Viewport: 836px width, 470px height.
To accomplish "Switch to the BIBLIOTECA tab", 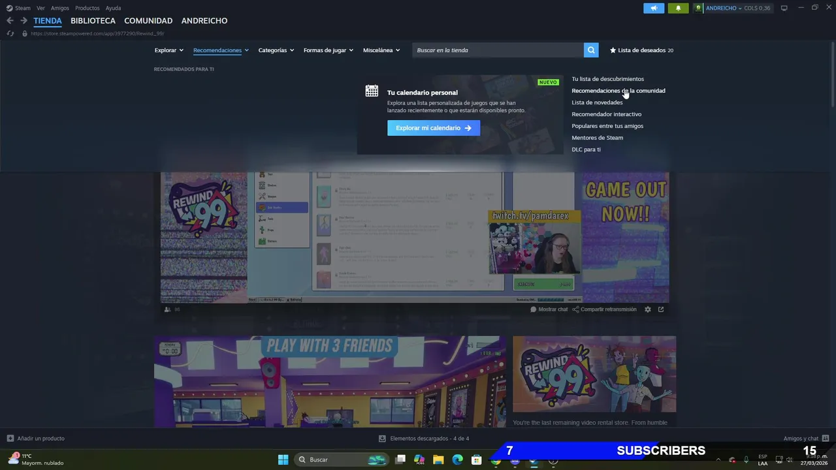I will point(93,21).
